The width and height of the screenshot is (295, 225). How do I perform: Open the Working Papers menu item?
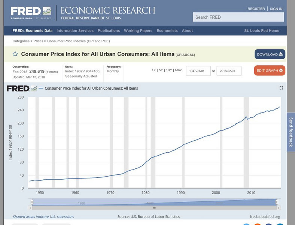point(138,31)
